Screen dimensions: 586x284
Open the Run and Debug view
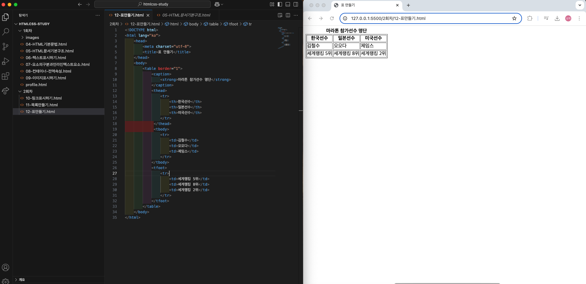pos(6,61)
